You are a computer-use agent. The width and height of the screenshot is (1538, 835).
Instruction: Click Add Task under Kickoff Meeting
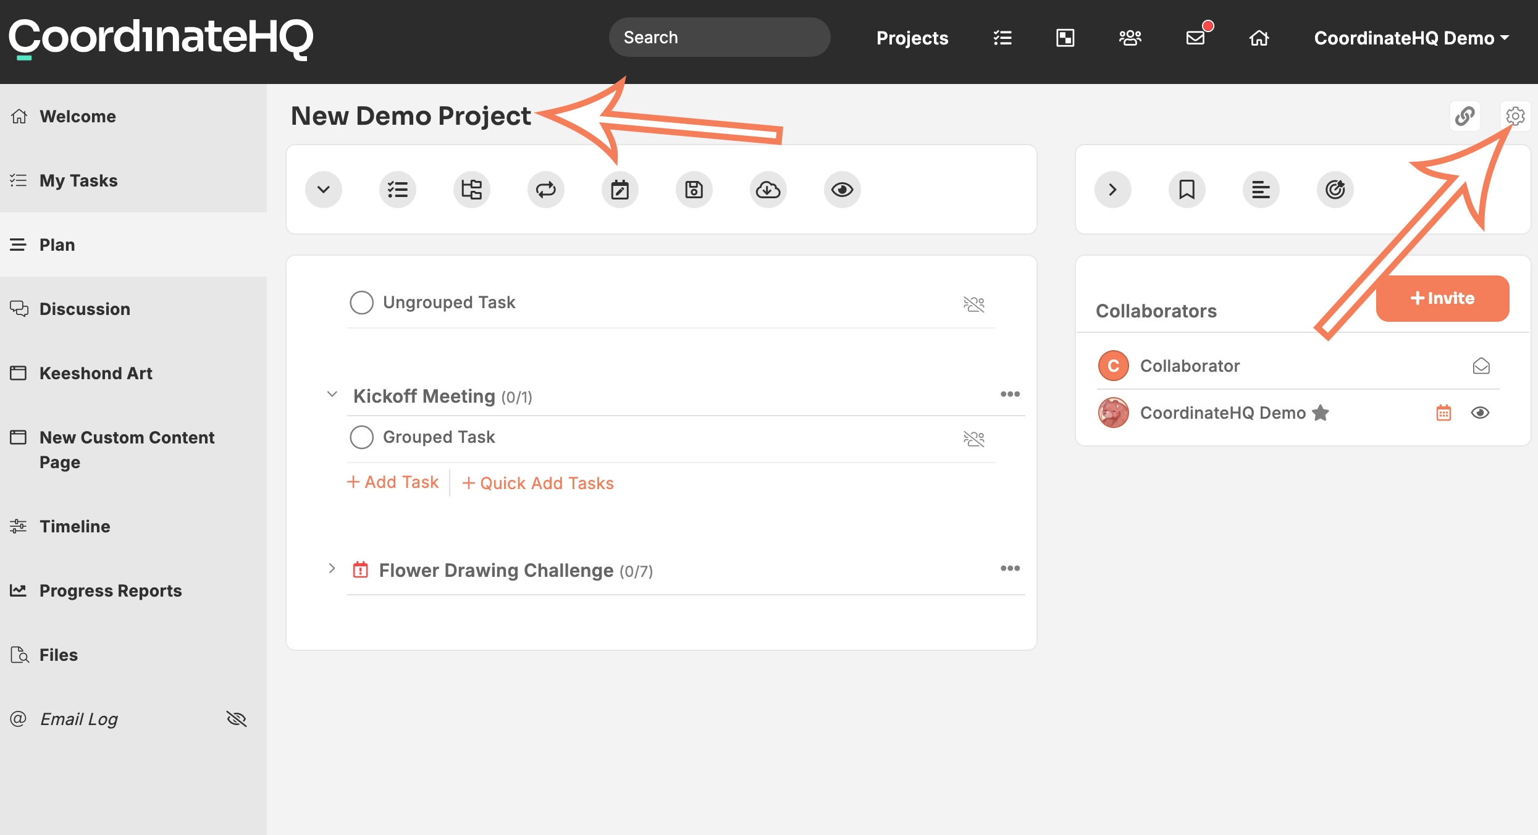393,482
